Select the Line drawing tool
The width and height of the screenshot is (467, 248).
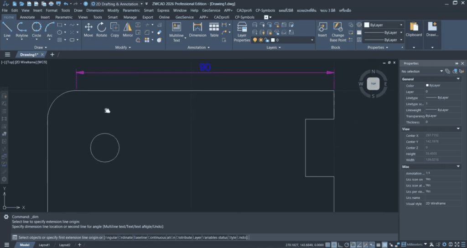coord(7,30)
